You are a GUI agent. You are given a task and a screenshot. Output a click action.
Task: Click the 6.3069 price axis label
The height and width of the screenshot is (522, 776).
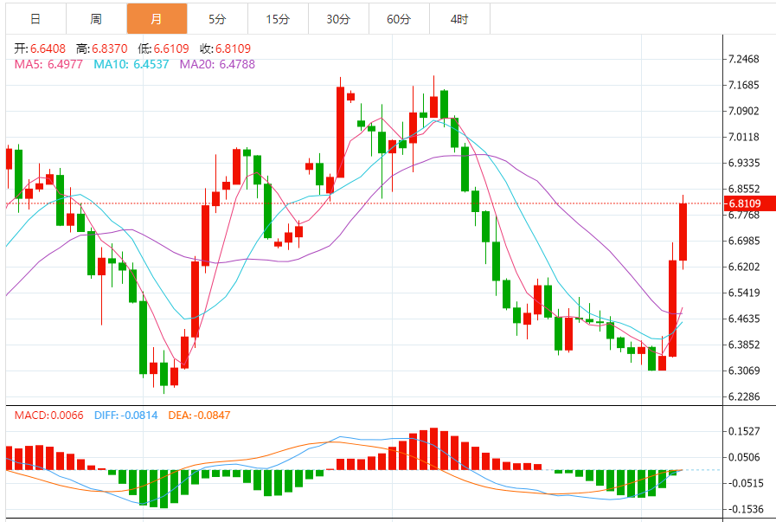[743, 371]
